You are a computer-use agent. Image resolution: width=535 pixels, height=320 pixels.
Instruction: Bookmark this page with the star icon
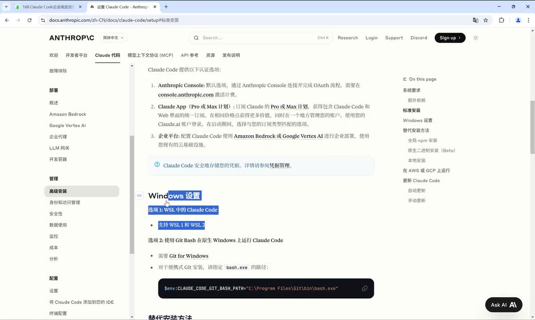(486, 20)
